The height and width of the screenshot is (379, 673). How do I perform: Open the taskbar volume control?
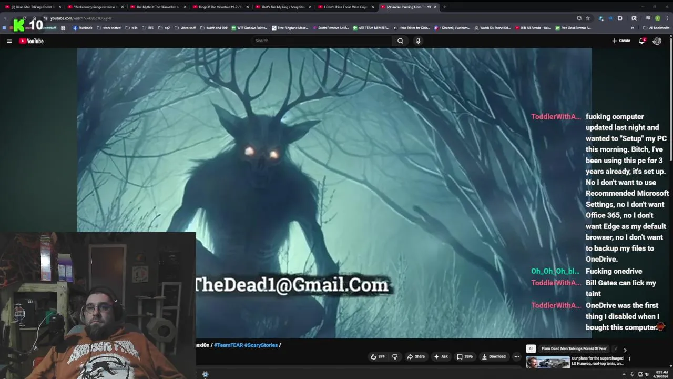point(647,374)
